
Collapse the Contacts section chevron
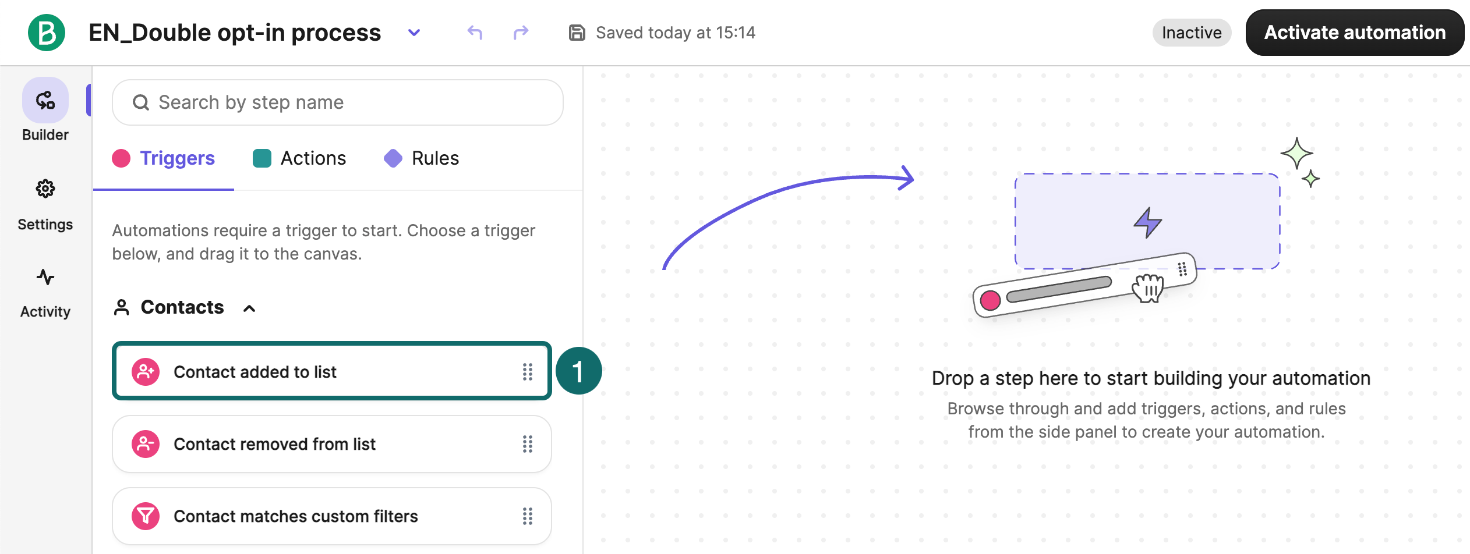[x=249, y=308]
